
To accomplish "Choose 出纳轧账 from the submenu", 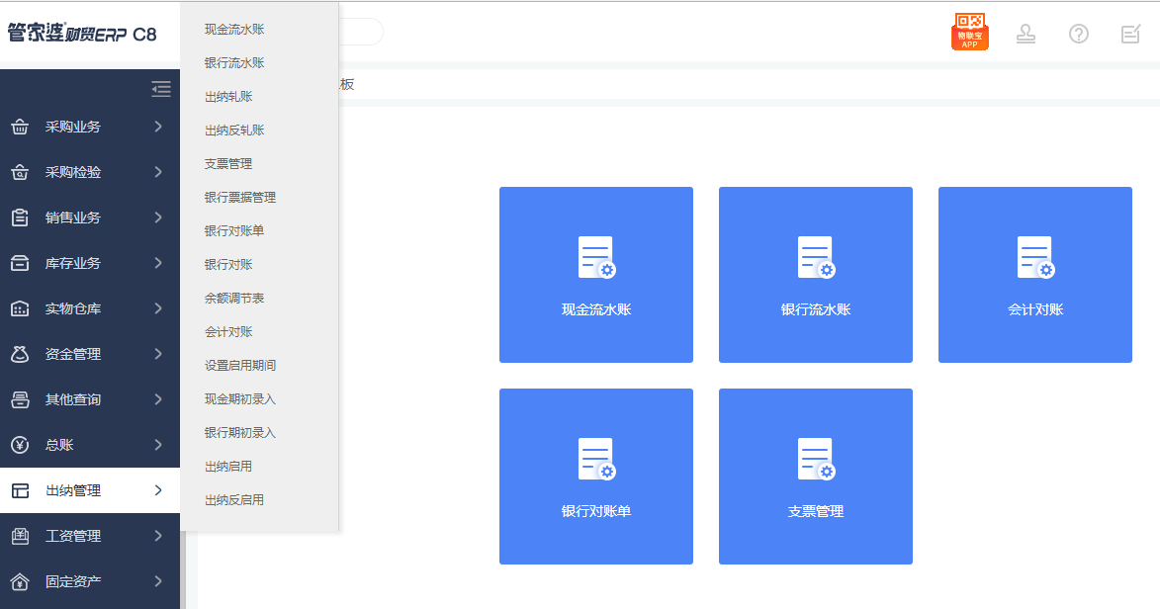I will pyautogui.click(x=228, y=96).
